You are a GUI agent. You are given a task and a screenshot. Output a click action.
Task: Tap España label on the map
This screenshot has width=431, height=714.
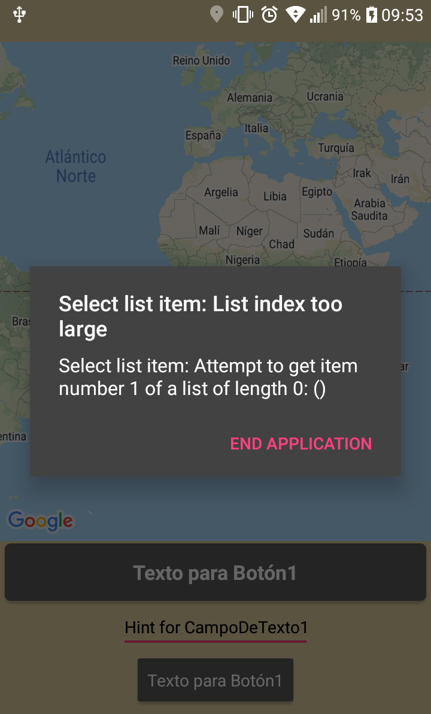click(x=203, y=135)
